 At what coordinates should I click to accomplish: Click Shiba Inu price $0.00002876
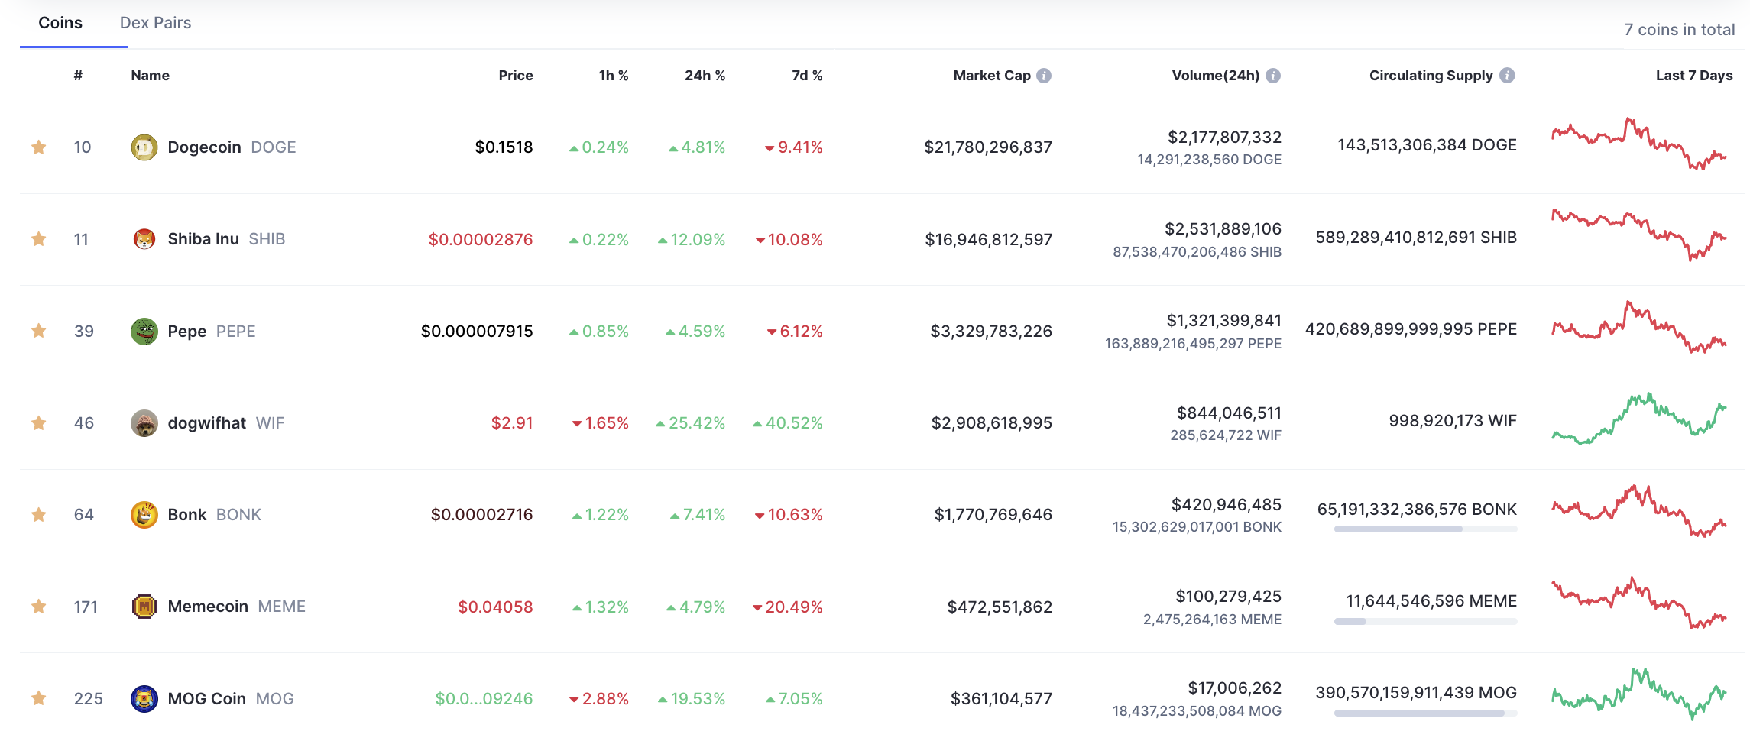tap(481, 240)
